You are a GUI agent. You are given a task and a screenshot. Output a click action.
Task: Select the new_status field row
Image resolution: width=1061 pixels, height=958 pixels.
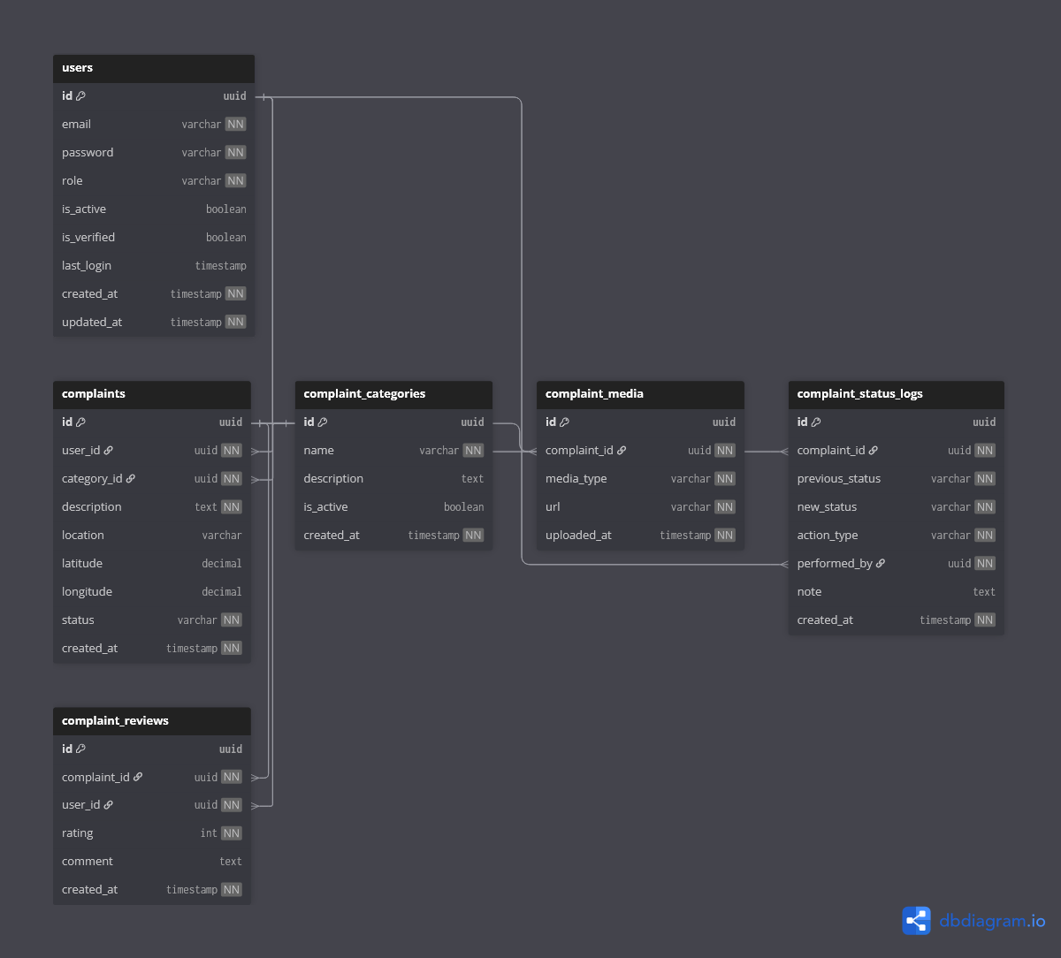point(827,507)
